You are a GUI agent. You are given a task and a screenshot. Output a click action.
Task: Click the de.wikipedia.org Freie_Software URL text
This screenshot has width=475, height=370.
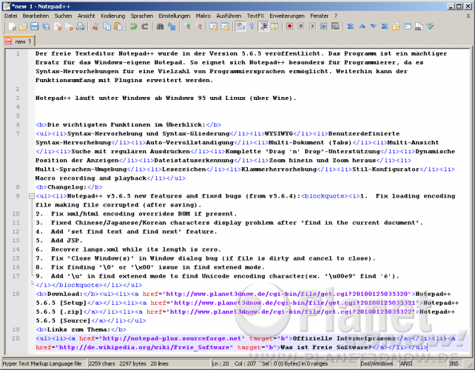click(144, 347)
